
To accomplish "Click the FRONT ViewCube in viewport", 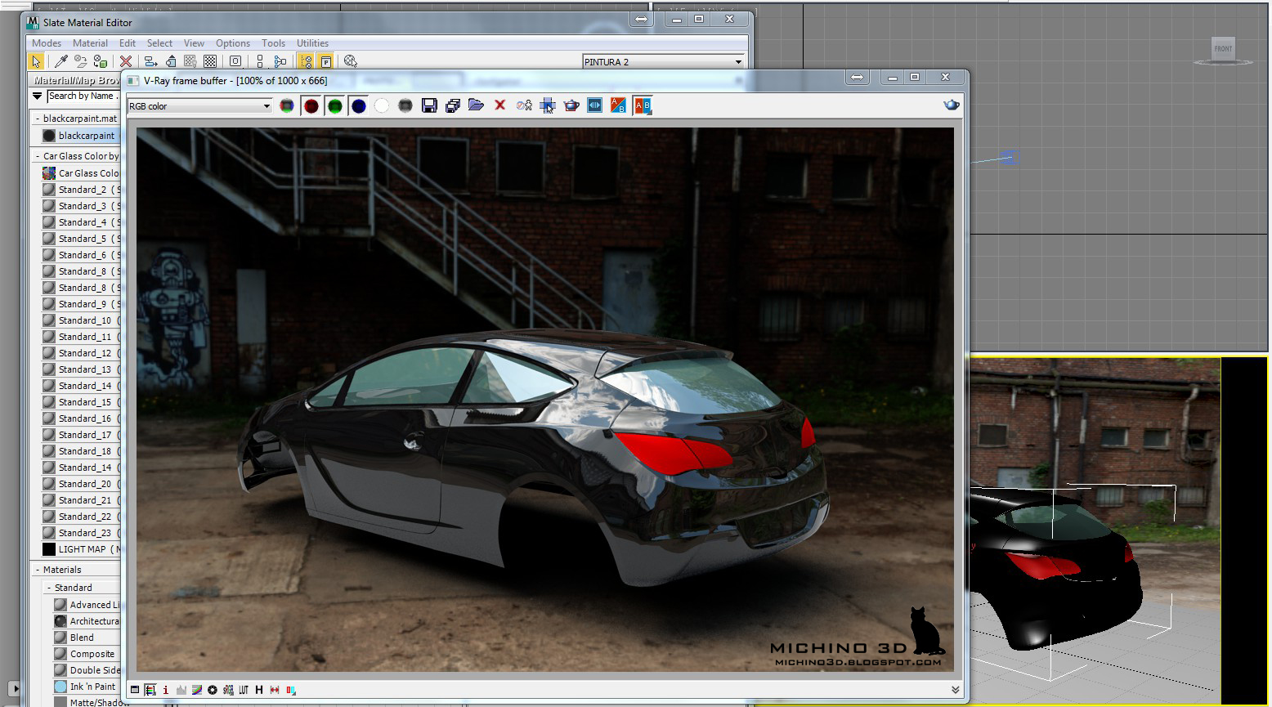I will (x=1223, y=50).
